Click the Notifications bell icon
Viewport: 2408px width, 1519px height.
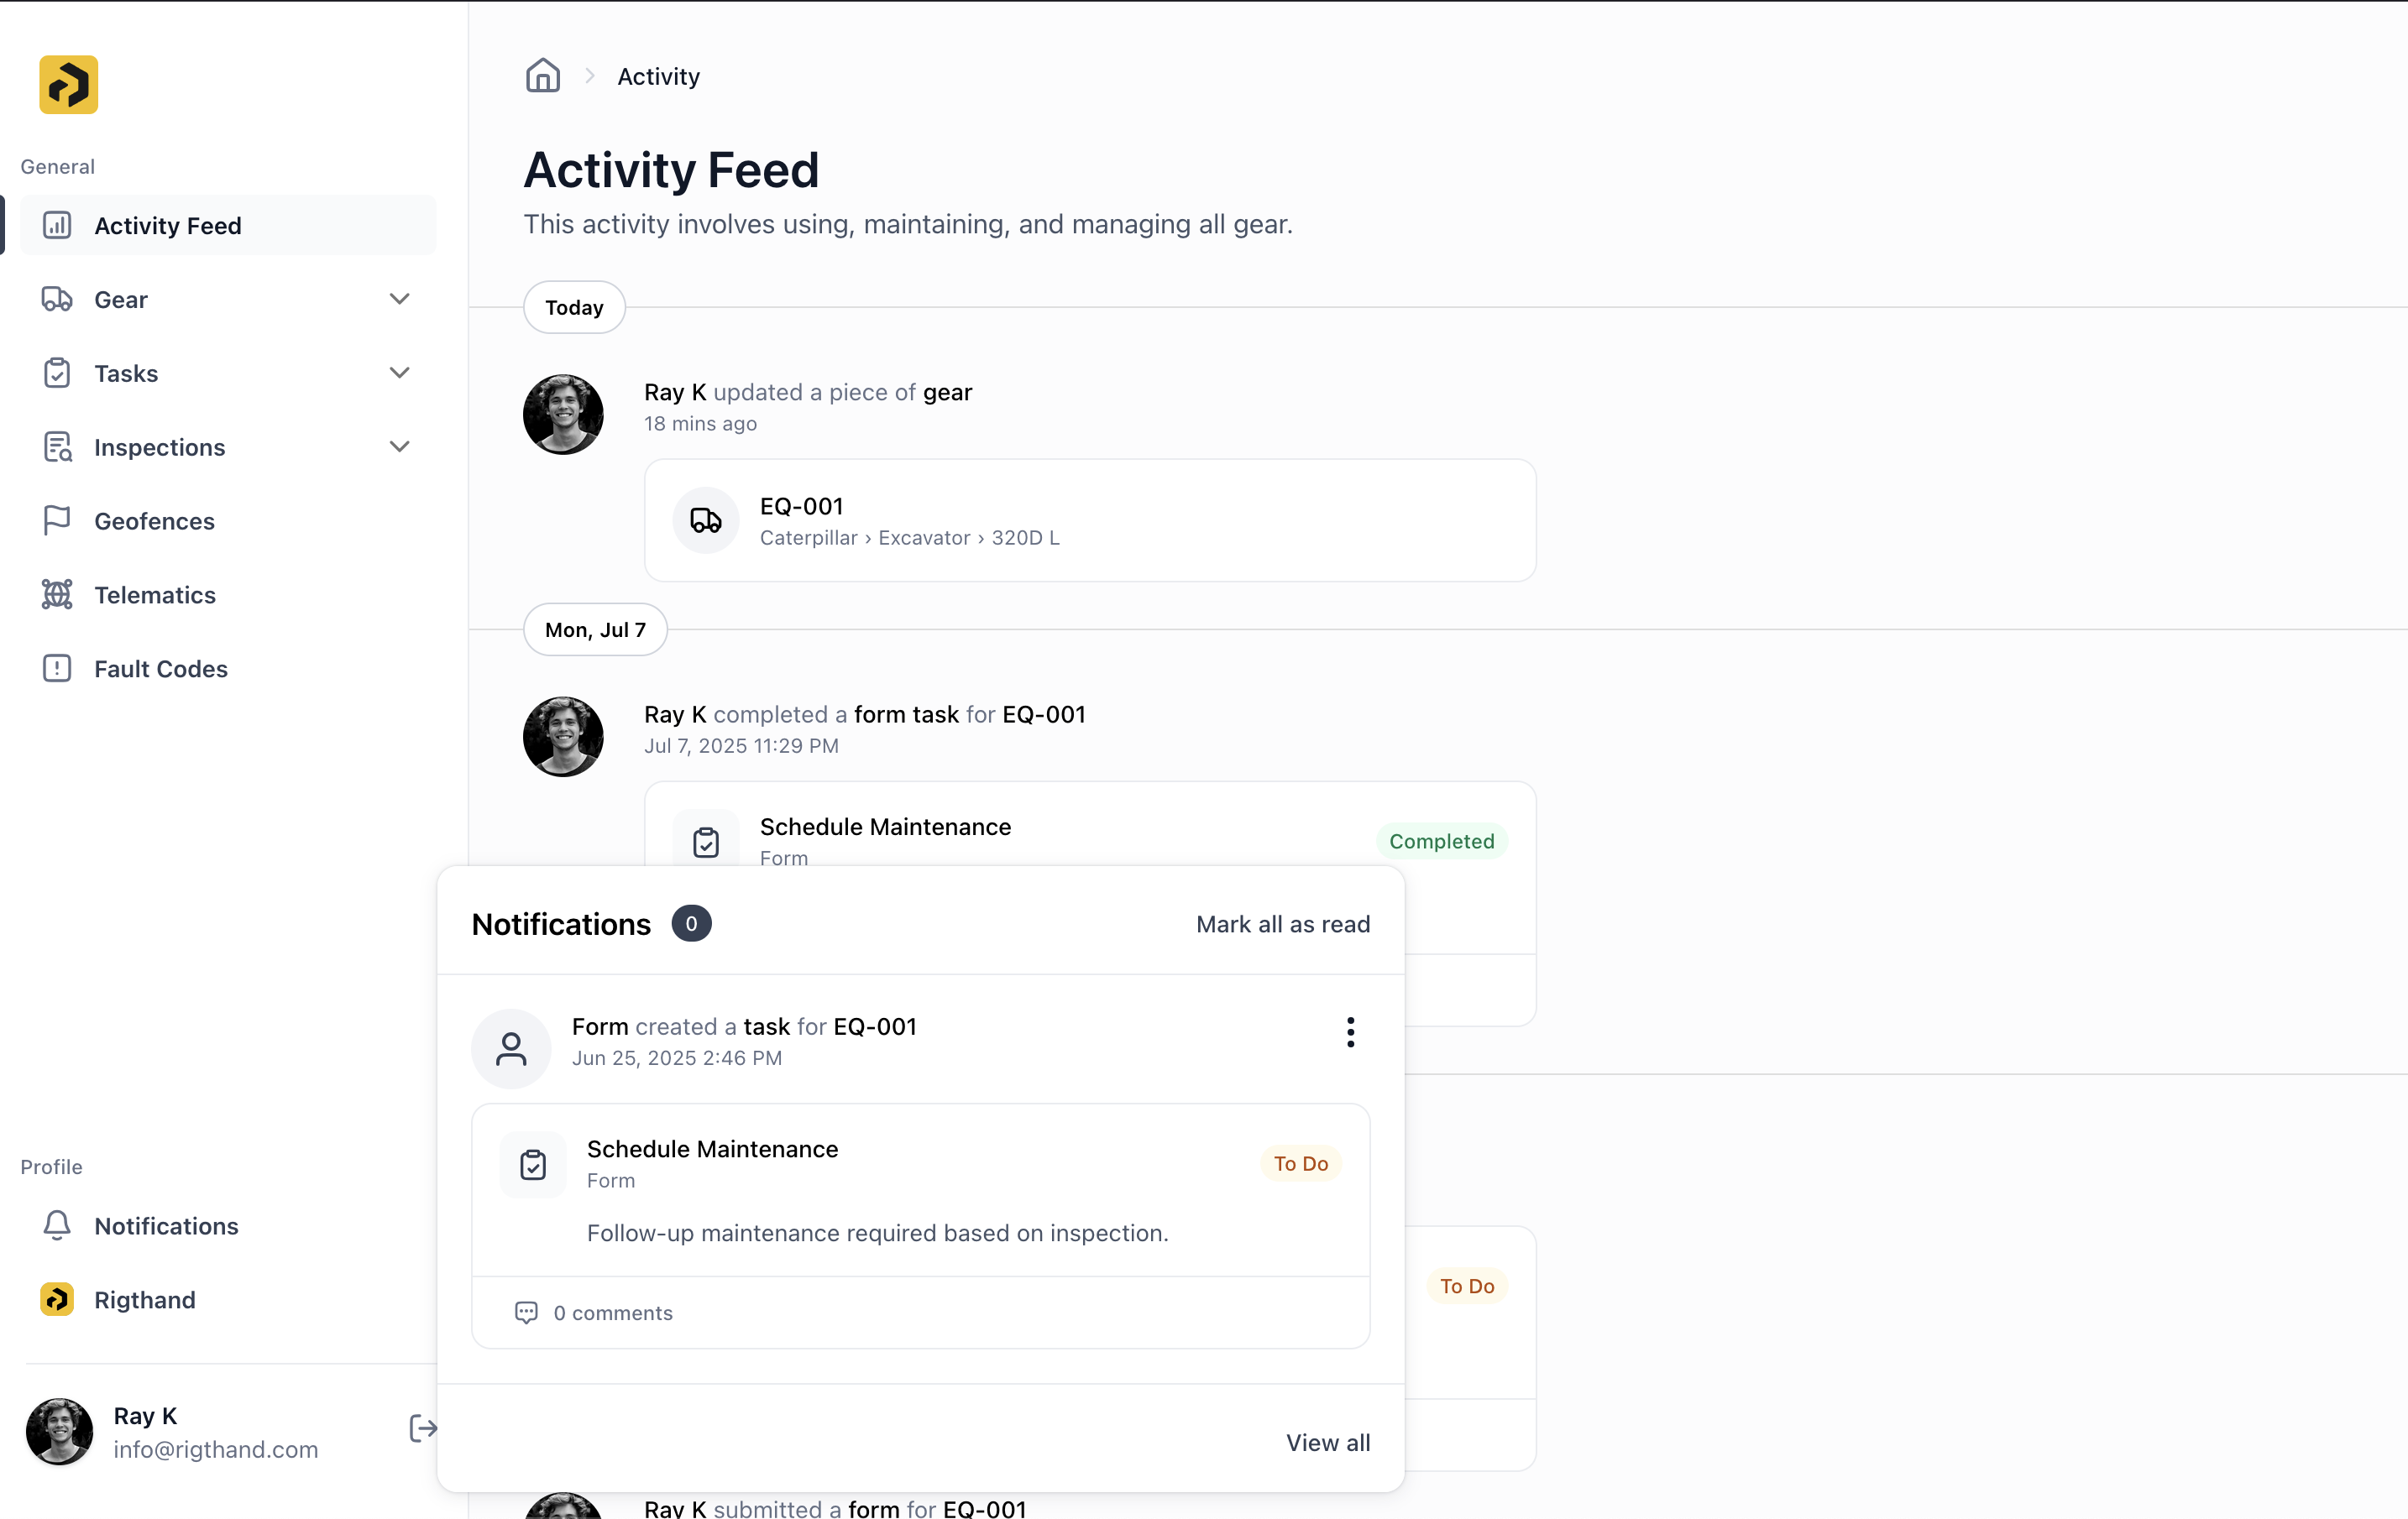tap(56, 1225)
